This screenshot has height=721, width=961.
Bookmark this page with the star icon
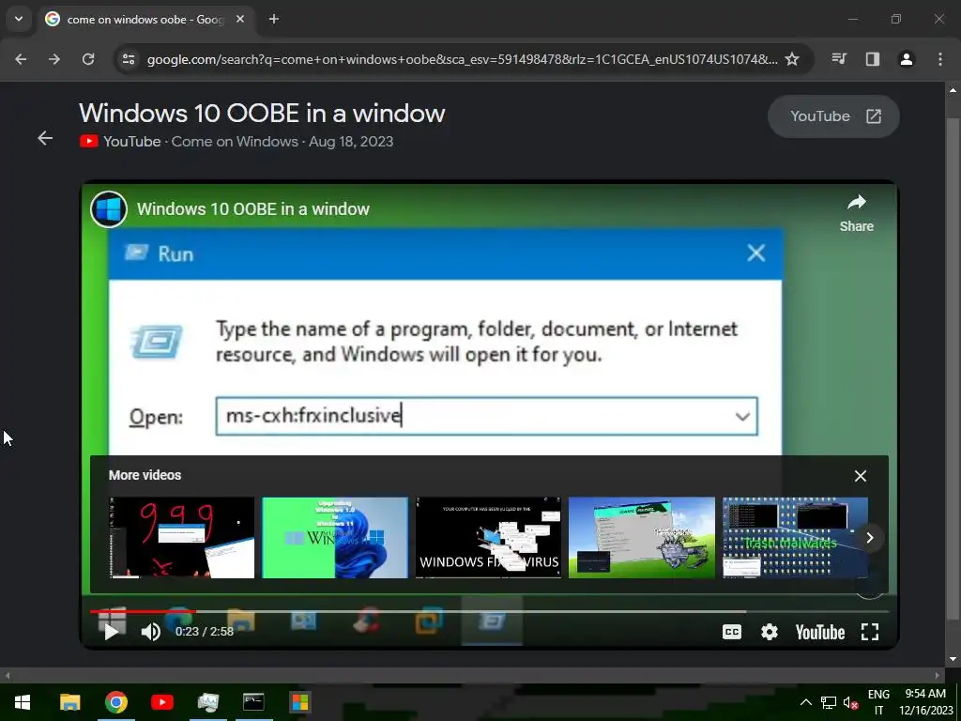[792, 59]
